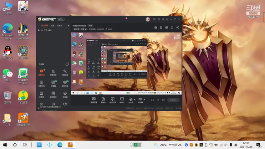265x149 pixels.
Task: Open the 斗鱼直播伴侣 desktop shortcut
Action: tap(23, 120)
